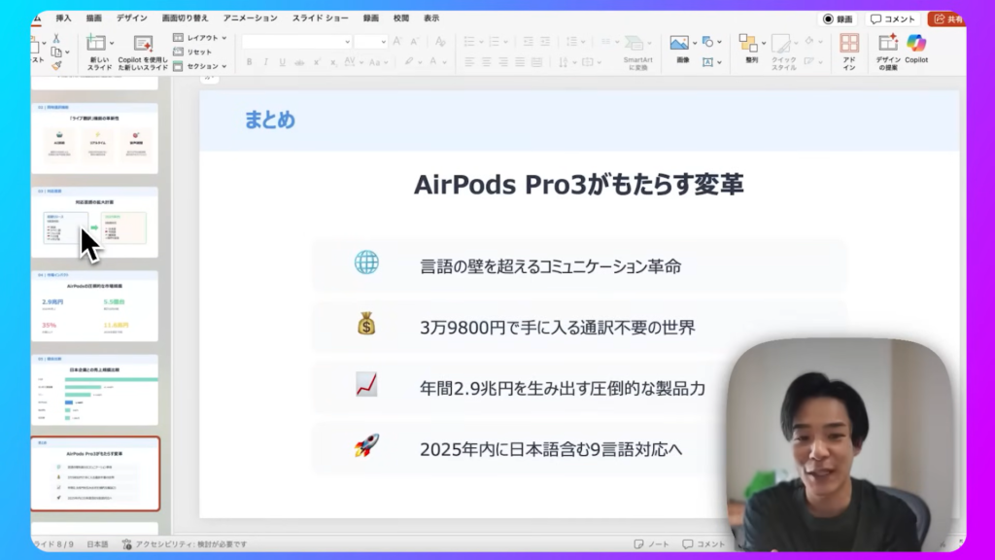This screenshot has width=995, height=560.
Task: Click the text box icon
Action: 708,62
